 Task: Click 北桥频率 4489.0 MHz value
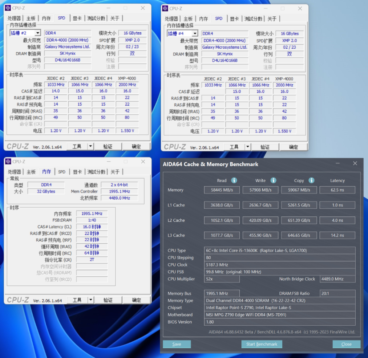[119, 198]
